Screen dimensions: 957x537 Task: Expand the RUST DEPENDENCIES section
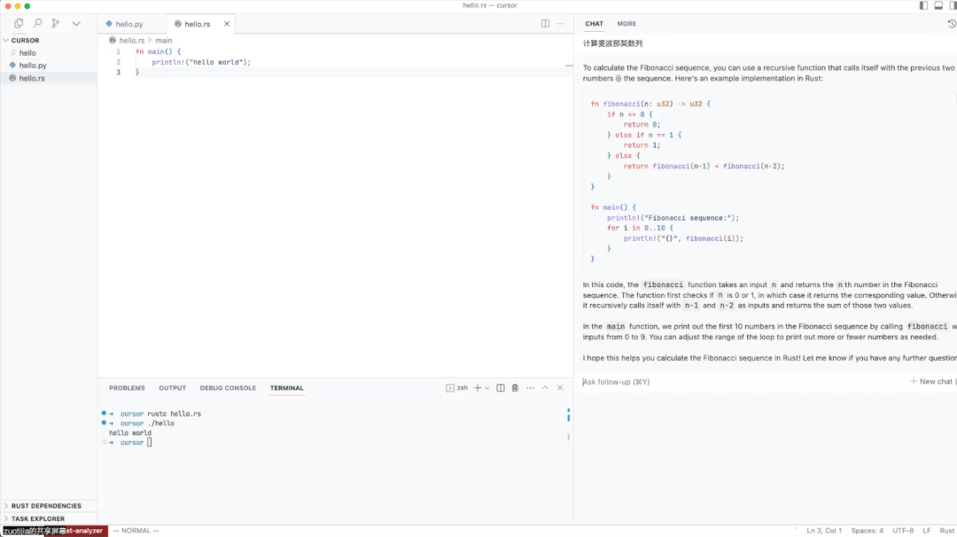(48, 506)
